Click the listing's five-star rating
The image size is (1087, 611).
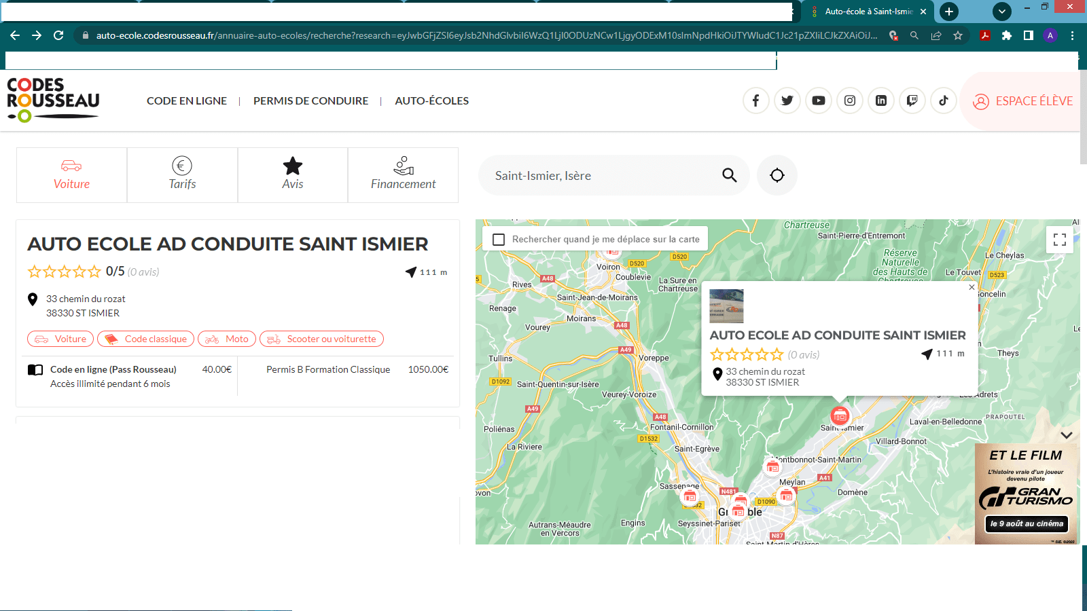tap(64, 272)
